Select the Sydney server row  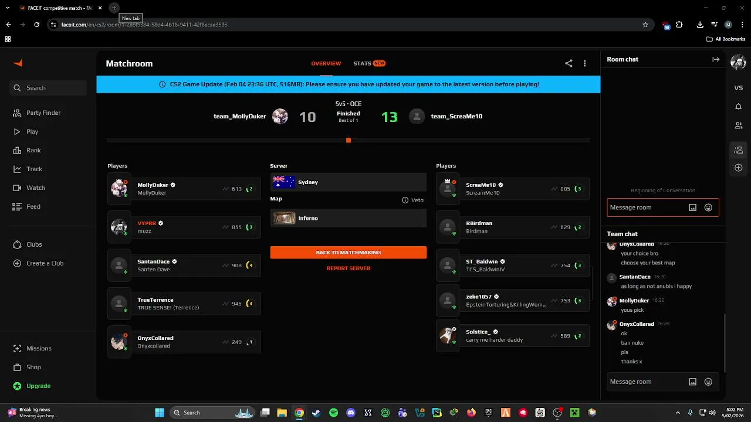(x=349, y=182)
